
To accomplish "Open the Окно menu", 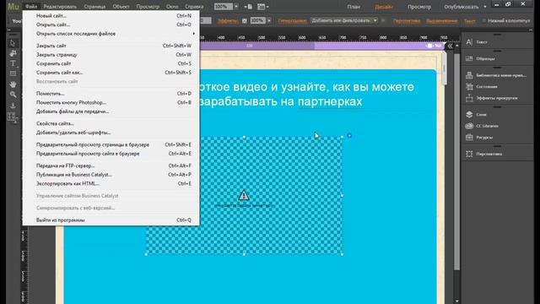I will coord(172,7).
